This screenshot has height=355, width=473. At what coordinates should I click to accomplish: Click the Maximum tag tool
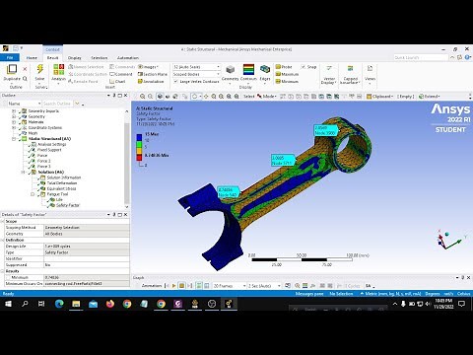click(287, 74)
